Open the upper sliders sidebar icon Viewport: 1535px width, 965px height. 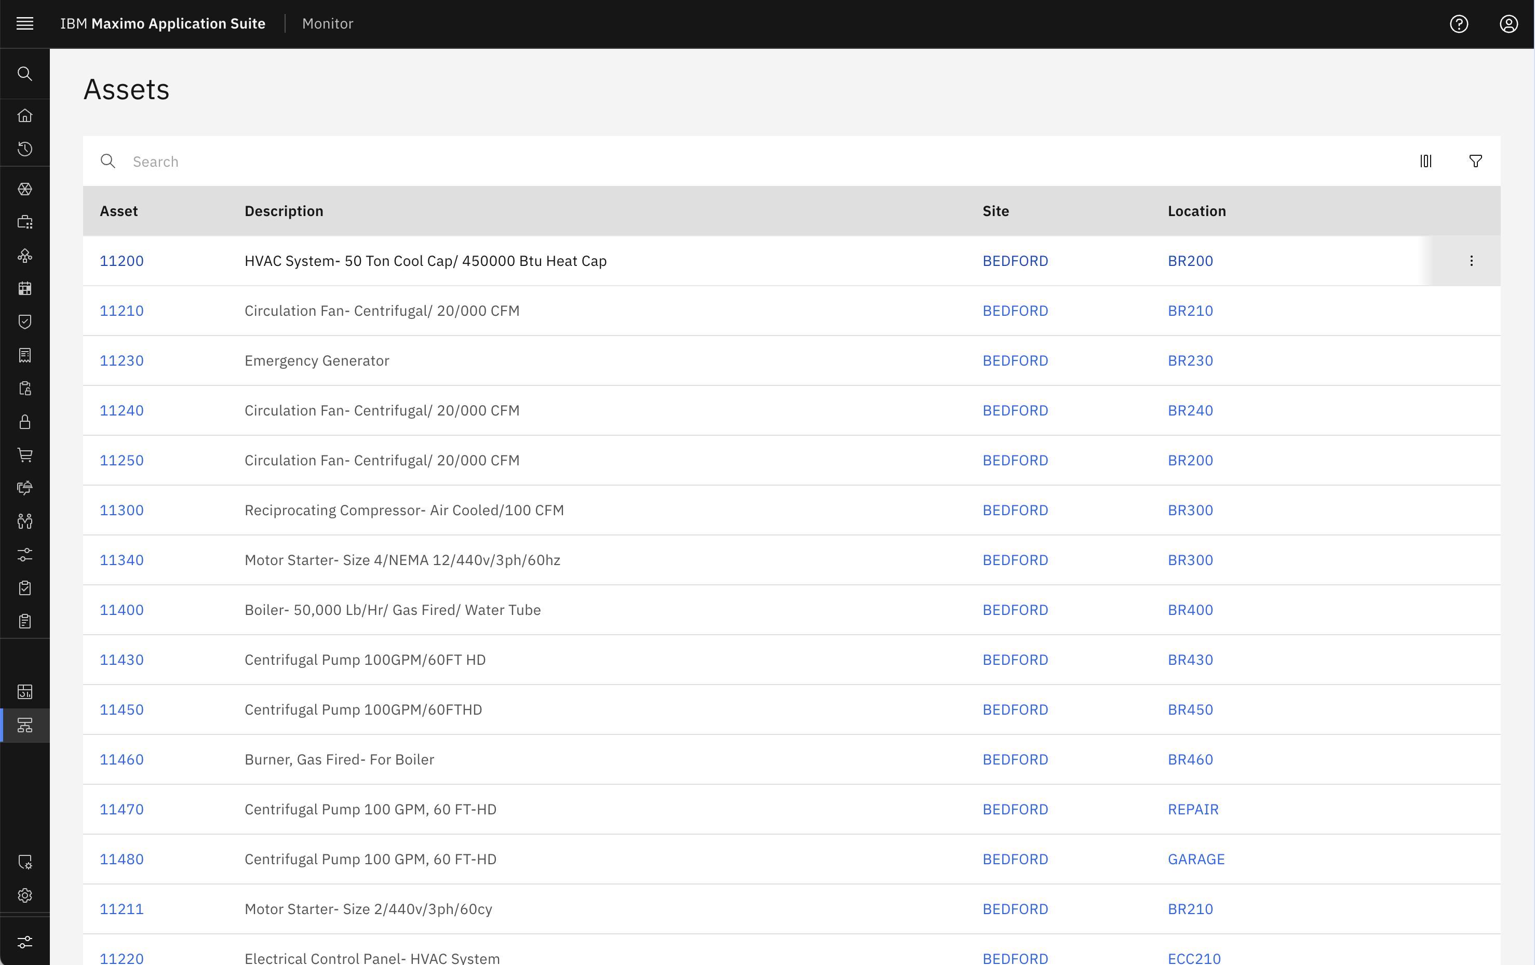(x=25, y=555)
